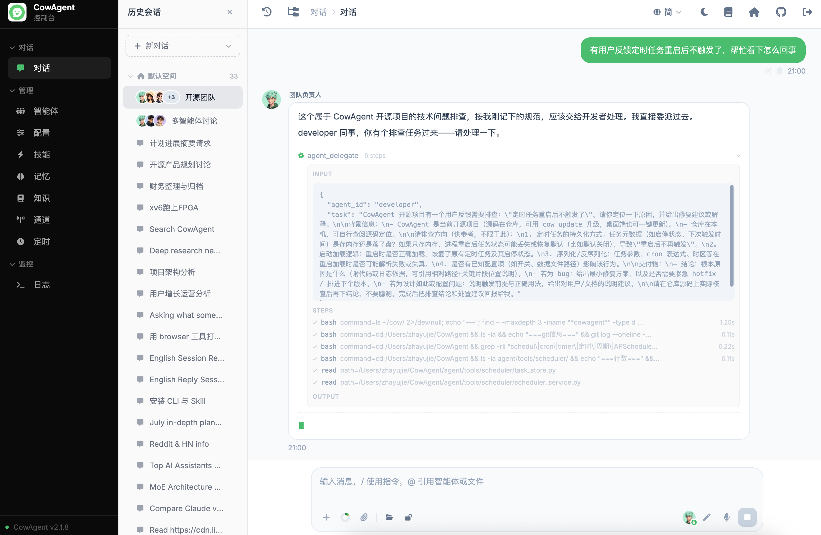This screenshot has height=535, width=821.
Task: Open the 定时 scheduled tasks page
Action: (59, 242)
